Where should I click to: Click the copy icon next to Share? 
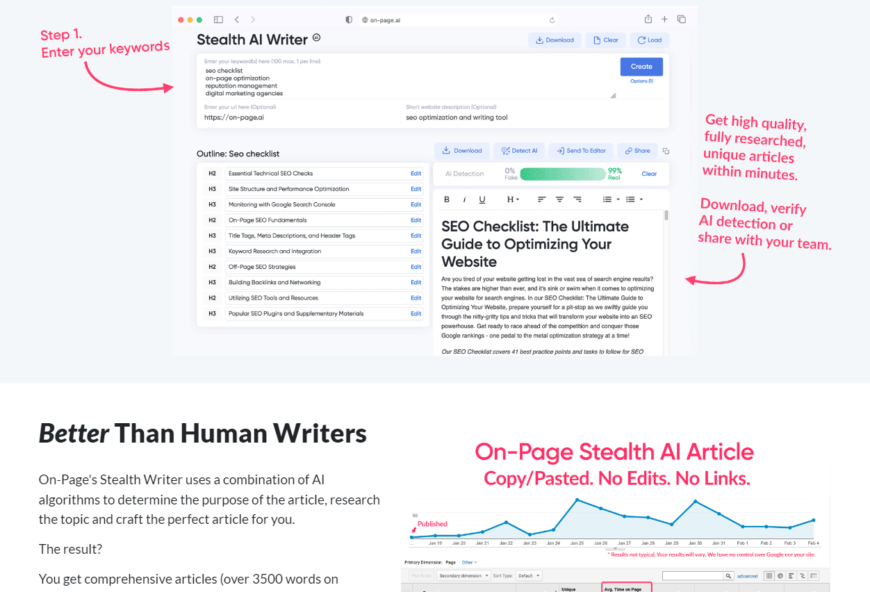pyautogui.click(x=666, y=151)
